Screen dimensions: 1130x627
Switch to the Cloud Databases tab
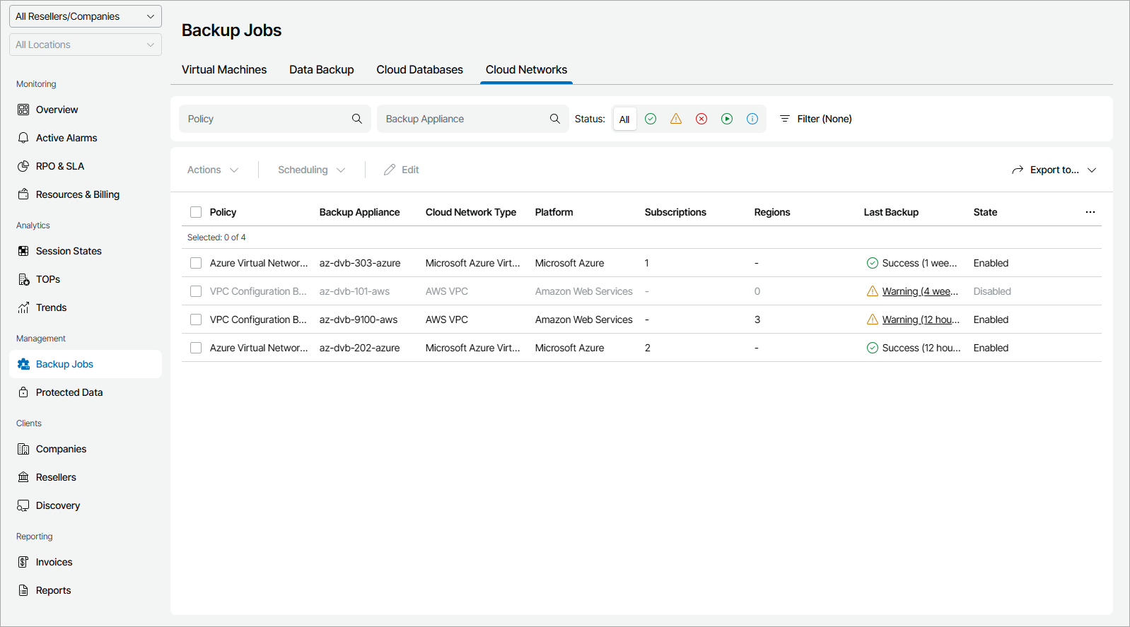coord(419,69)
